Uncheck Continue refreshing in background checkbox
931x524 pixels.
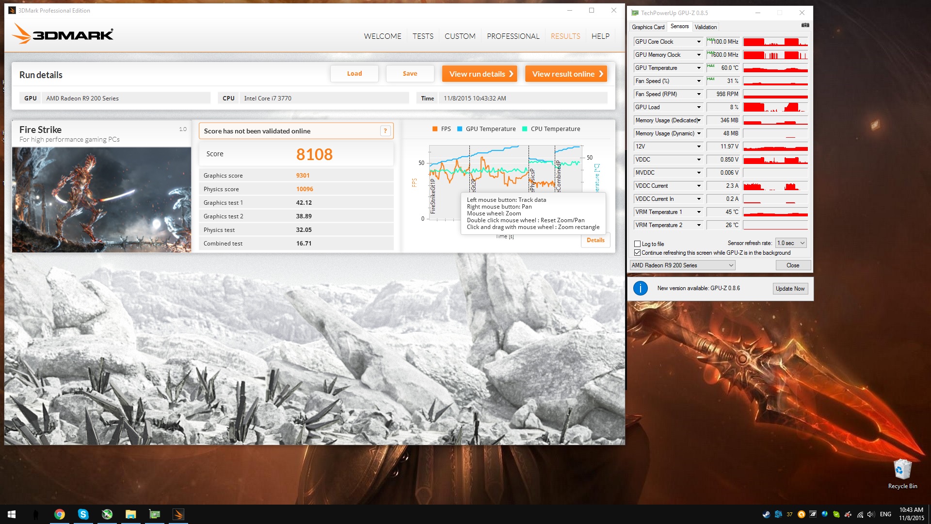[x=638, y=253]
